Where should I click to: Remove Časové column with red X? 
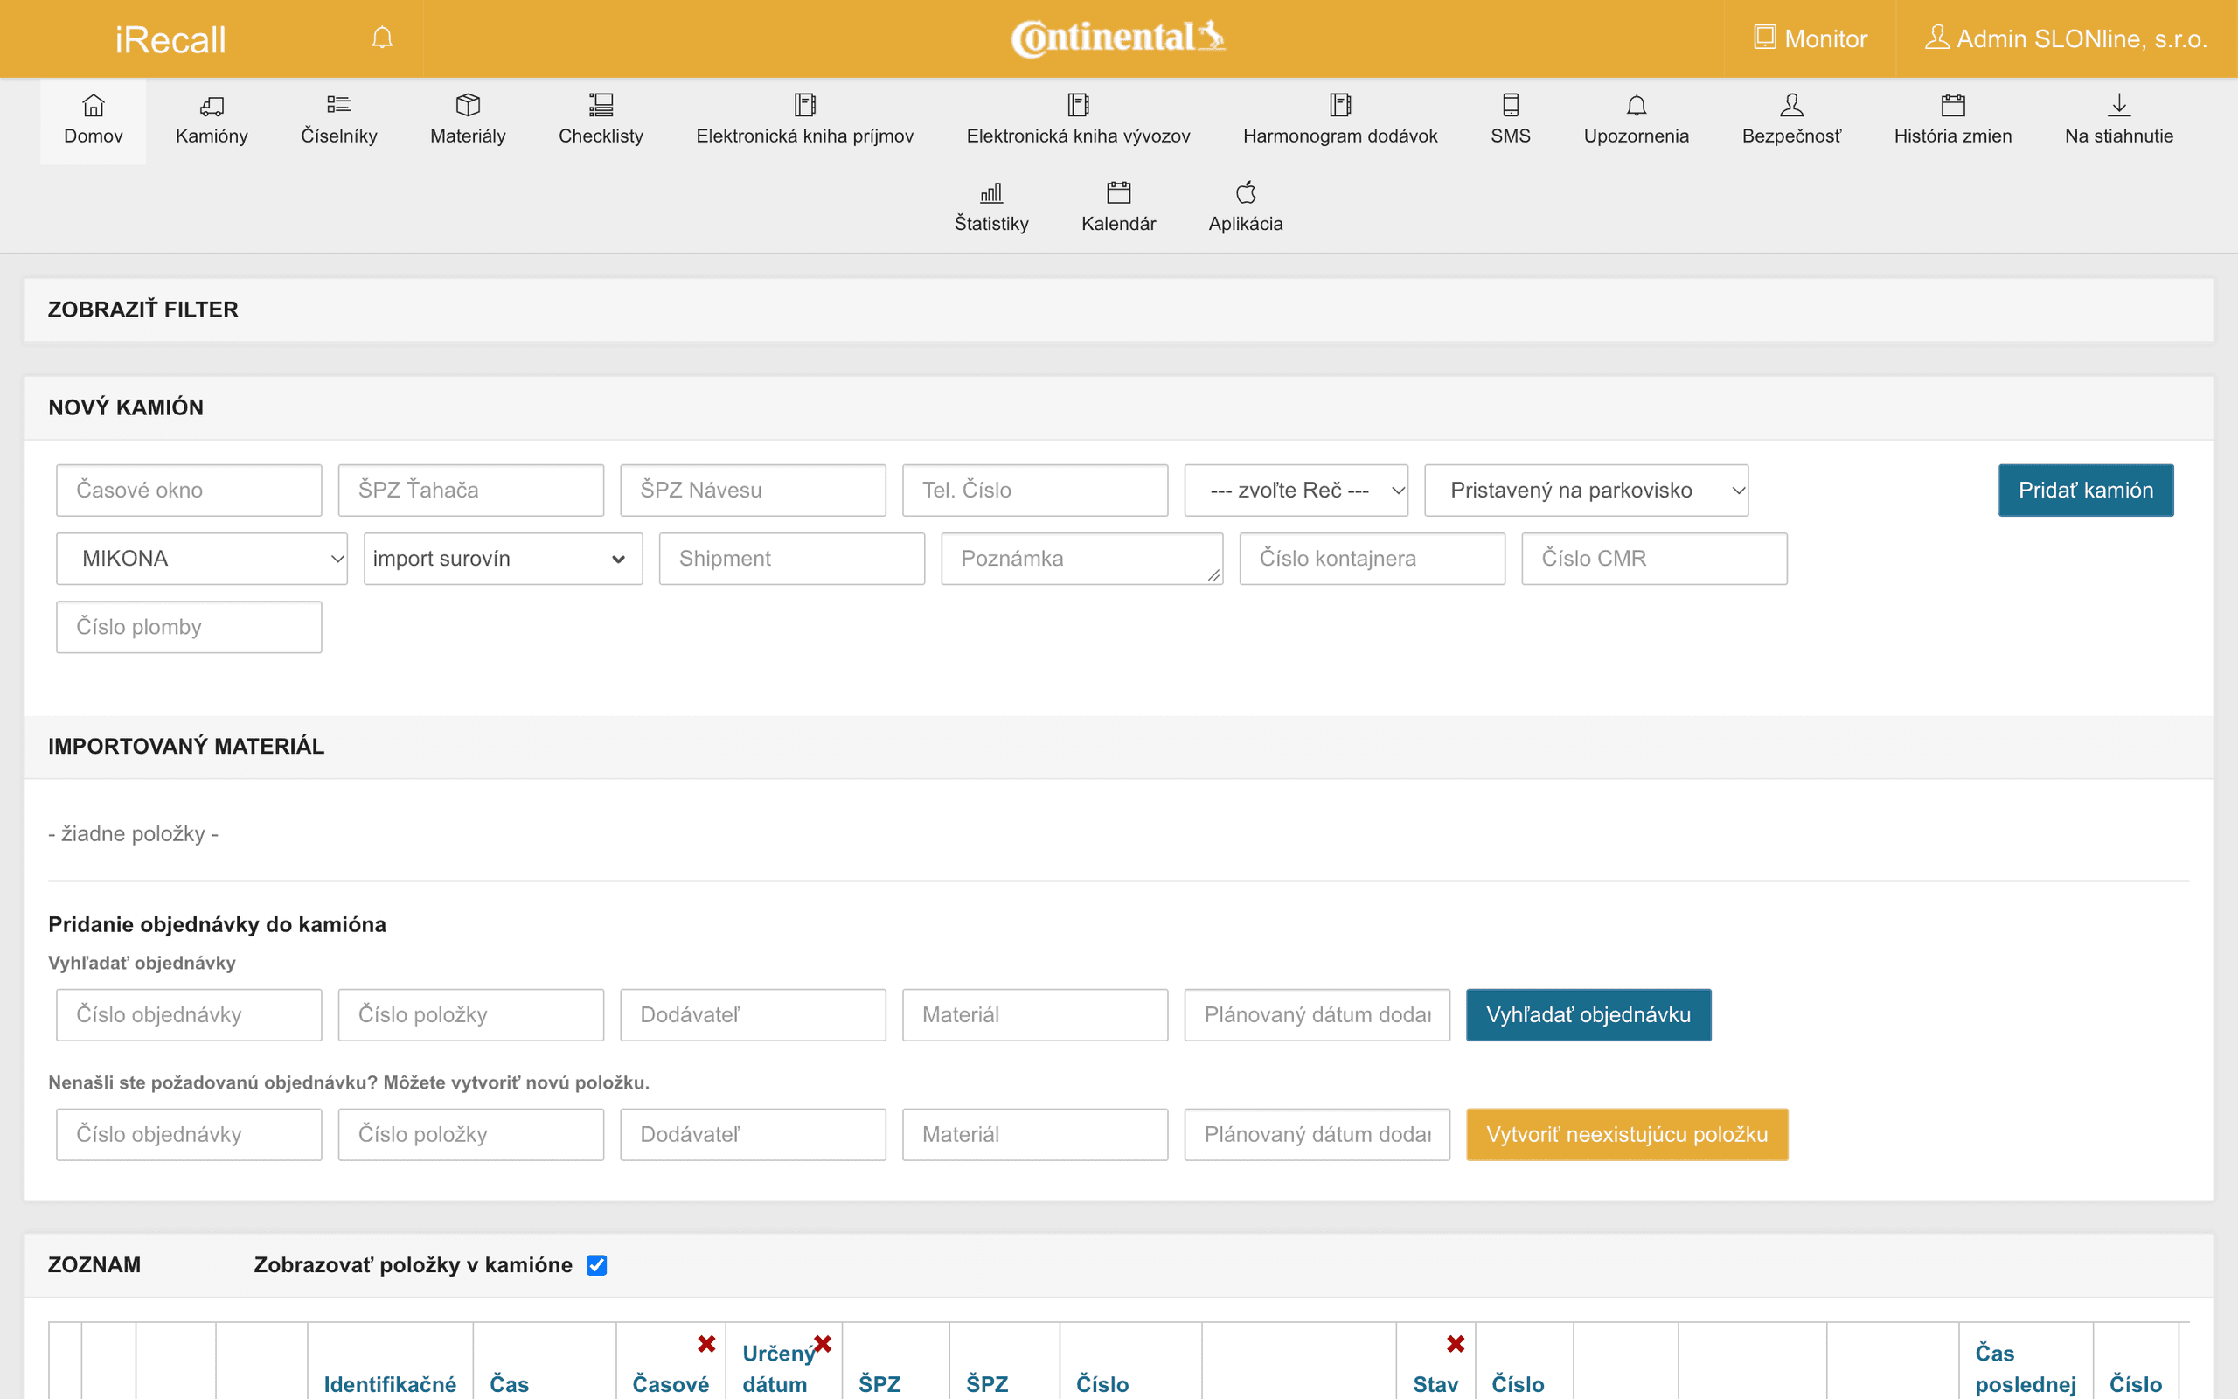[706, 1344]
